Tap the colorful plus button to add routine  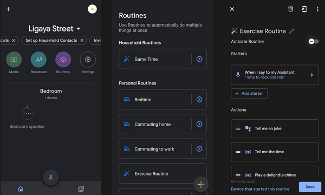pos(201,184)
